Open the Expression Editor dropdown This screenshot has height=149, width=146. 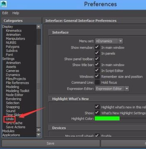click(112, 89)
